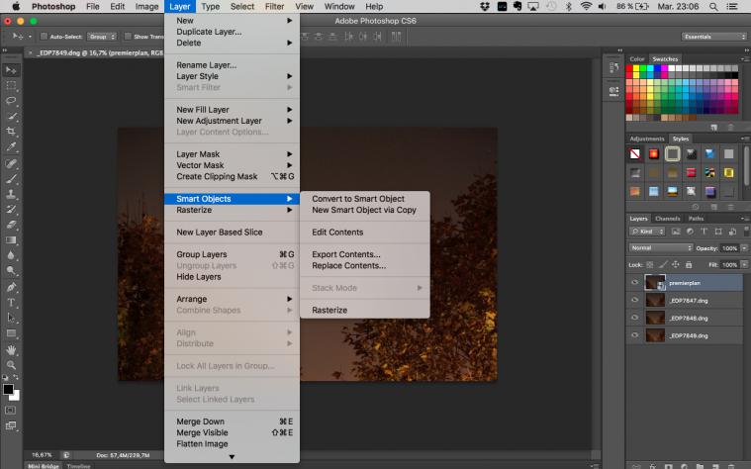751x469 pixels.
Task: Select the Gradient tool
Action: point(11,240)
